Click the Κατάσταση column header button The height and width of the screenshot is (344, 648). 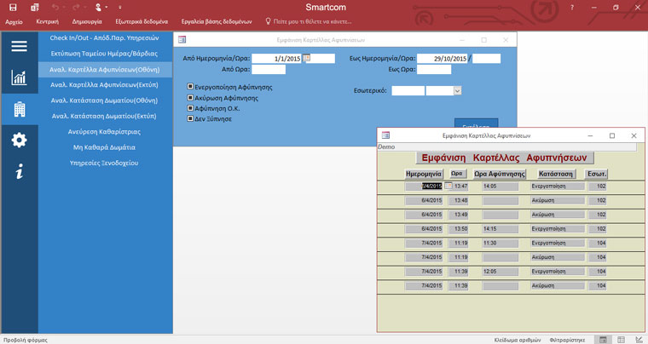(x=555, y=174)
